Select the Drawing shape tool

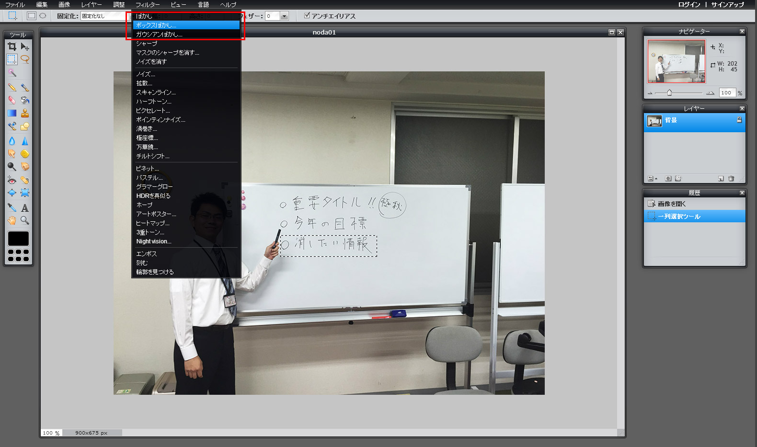coord(25,126)
